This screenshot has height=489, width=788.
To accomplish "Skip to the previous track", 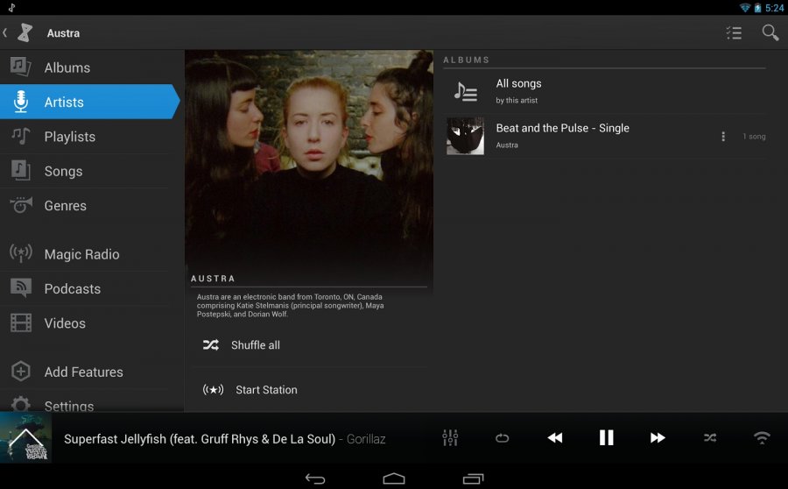I will pos(555,437).
